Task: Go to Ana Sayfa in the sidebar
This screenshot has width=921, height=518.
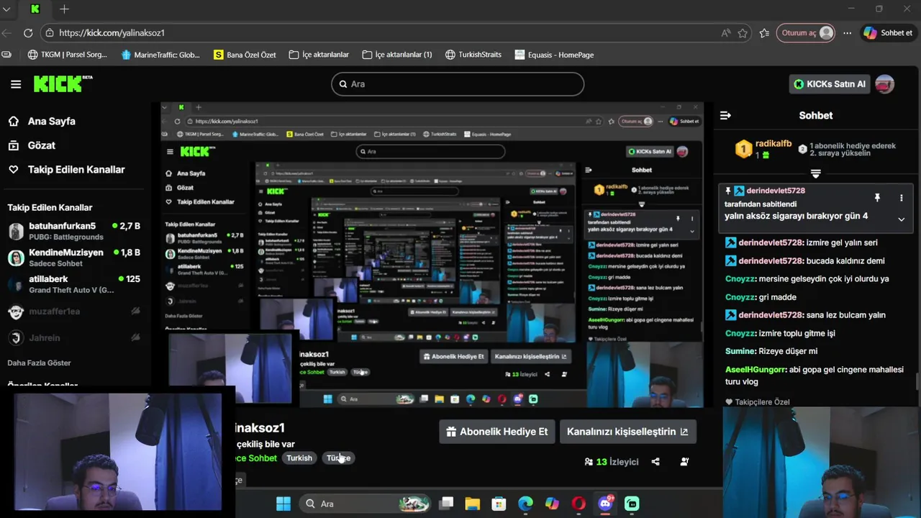Action: click(x=42, y=121)
